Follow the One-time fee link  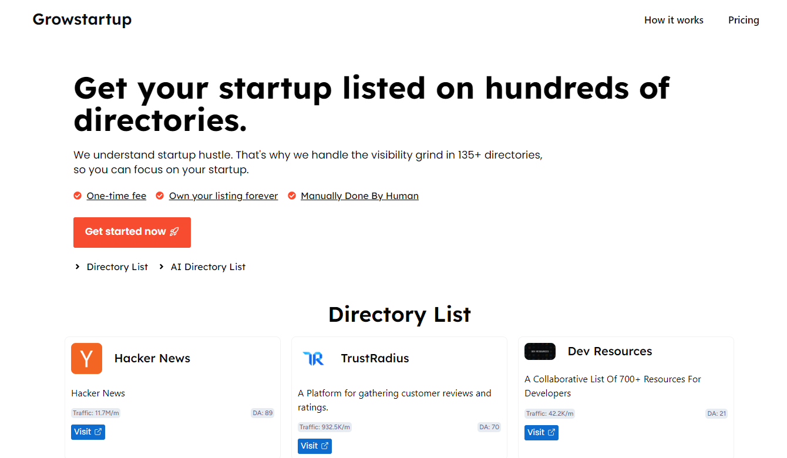coord(116,196)
